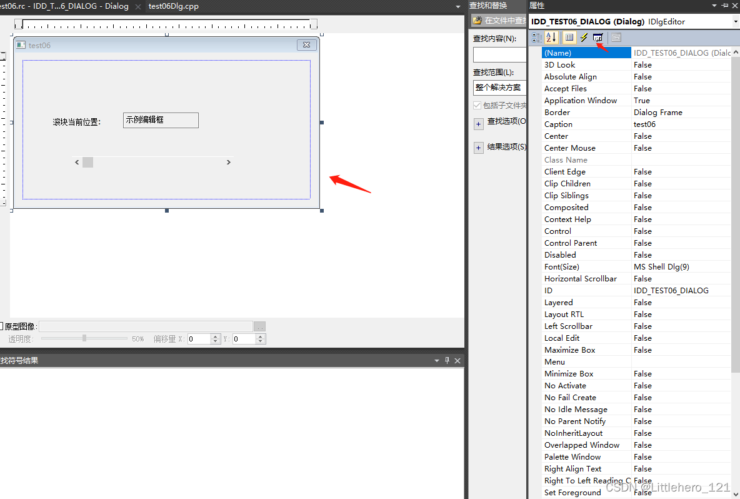
Task: Click the browse button next to 原型图像
Action: [x=259, y=326]
